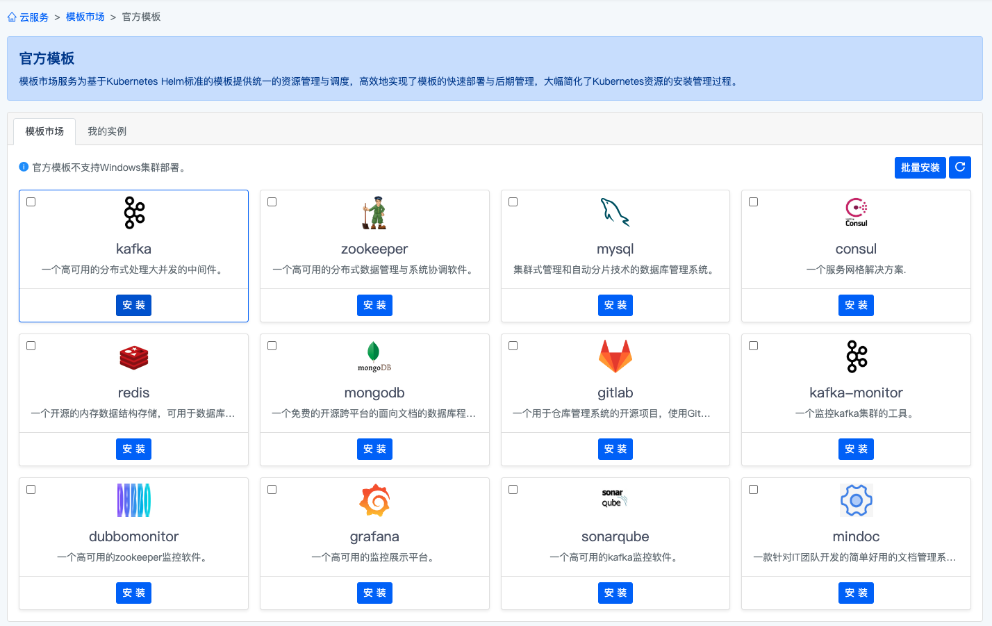Click the redis card title
The height and width of the screenshot is (626, 992).
tap(134, 393)
